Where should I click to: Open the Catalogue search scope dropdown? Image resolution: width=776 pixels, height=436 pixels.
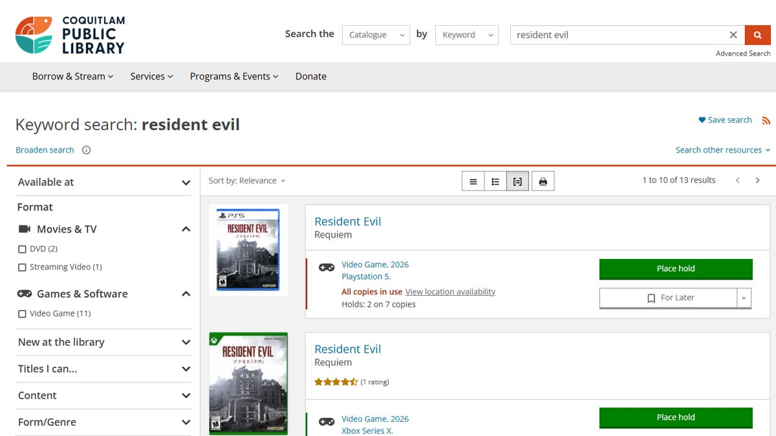(376, 35)
